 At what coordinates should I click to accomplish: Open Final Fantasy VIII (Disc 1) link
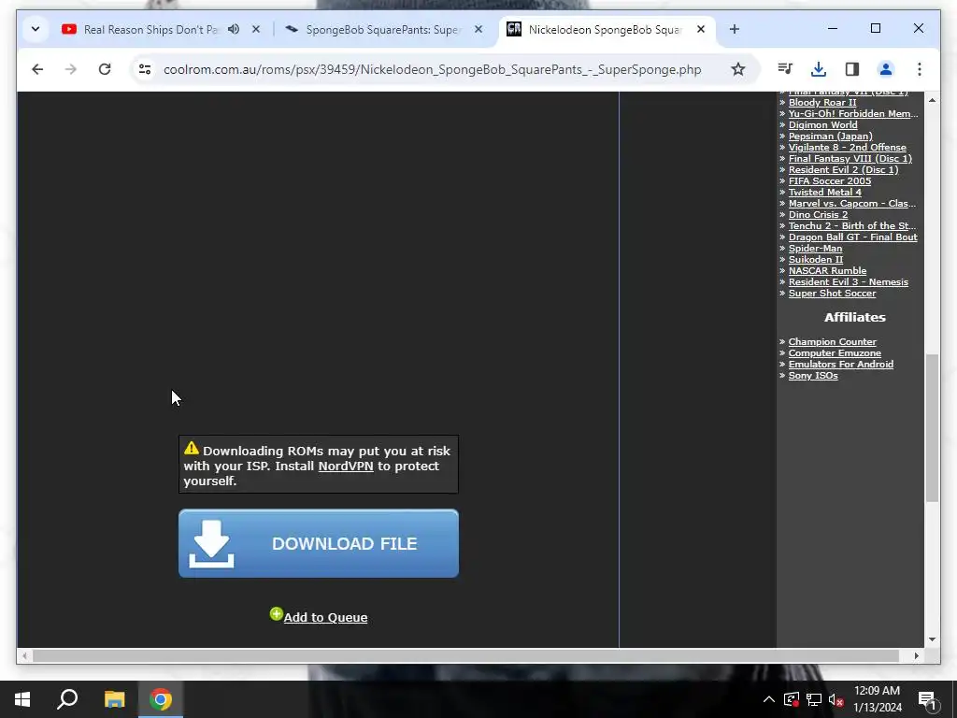(850, 159)
